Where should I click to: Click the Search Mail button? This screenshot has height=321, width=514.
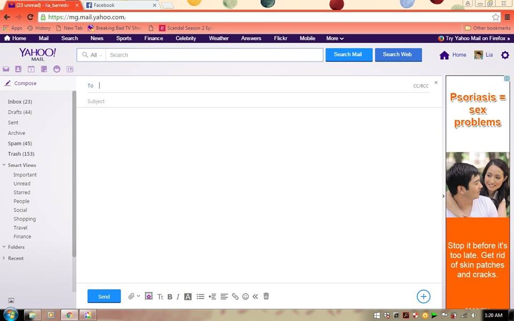(349, 55)
